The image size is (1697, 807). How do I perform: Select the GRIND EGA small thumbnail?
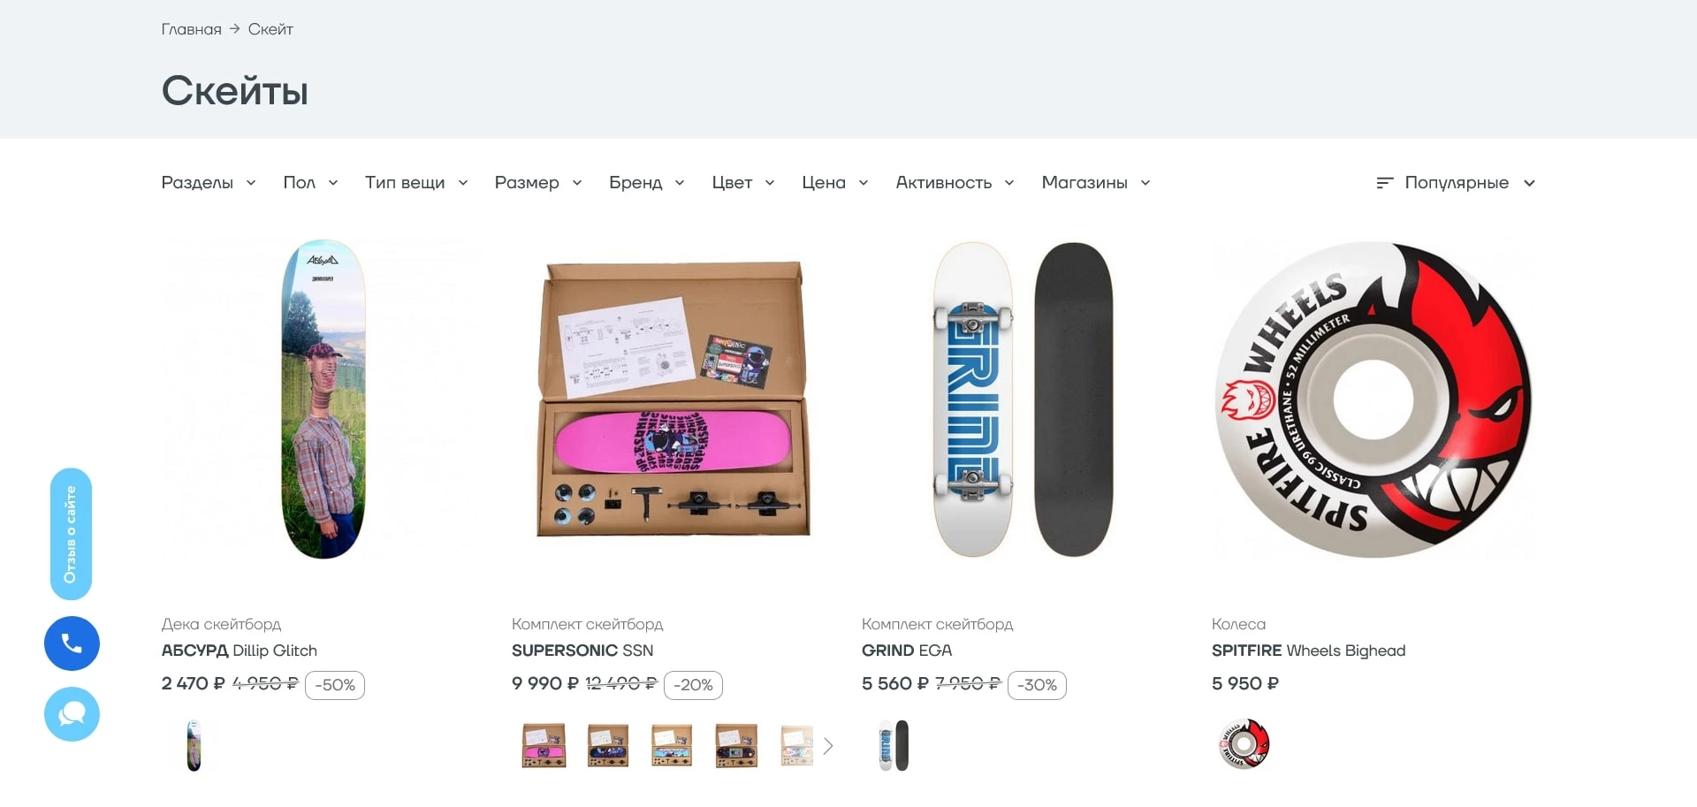[894, 746]
